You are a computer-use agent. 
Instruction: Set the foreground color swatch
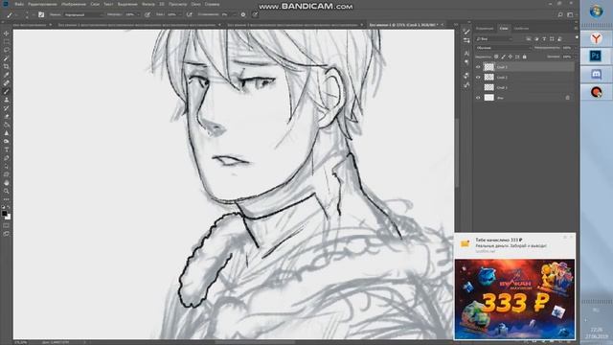tap(4, 214)
